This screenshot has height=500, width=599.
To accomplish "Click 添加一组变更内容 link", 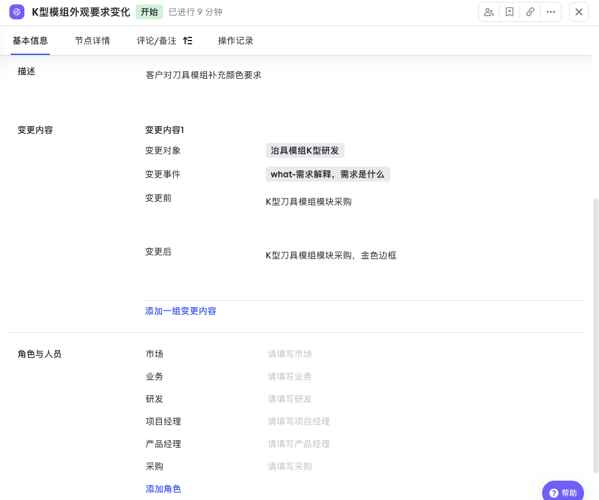I will [x=181, y=311].
